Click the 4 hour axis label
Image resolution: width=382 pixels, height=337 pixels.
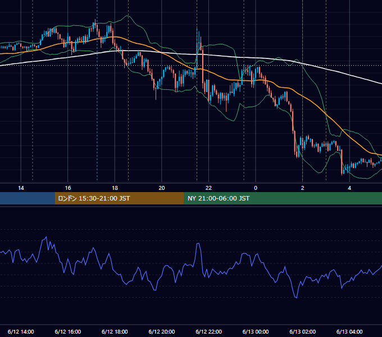click(349, 188)
